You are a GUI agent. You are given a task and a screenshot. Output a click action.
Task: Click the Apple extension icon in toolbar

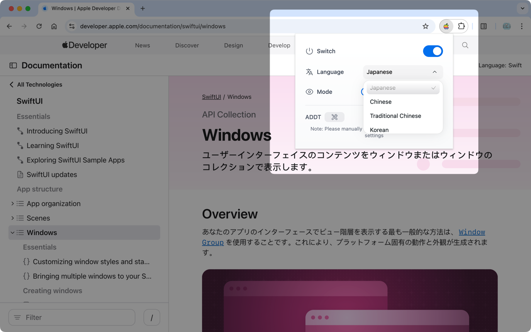[x=446, y=26]
